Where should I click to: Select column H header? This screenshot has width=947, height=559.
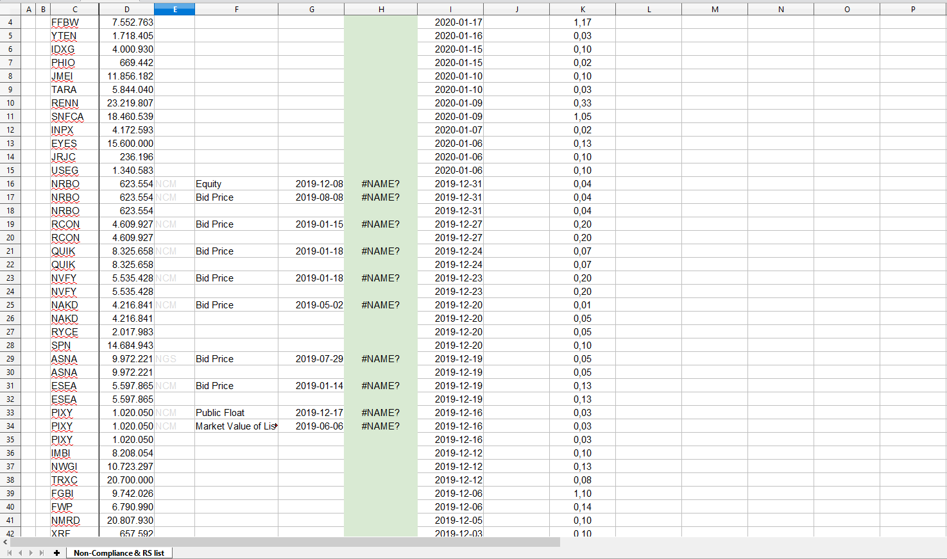(380, 9)
